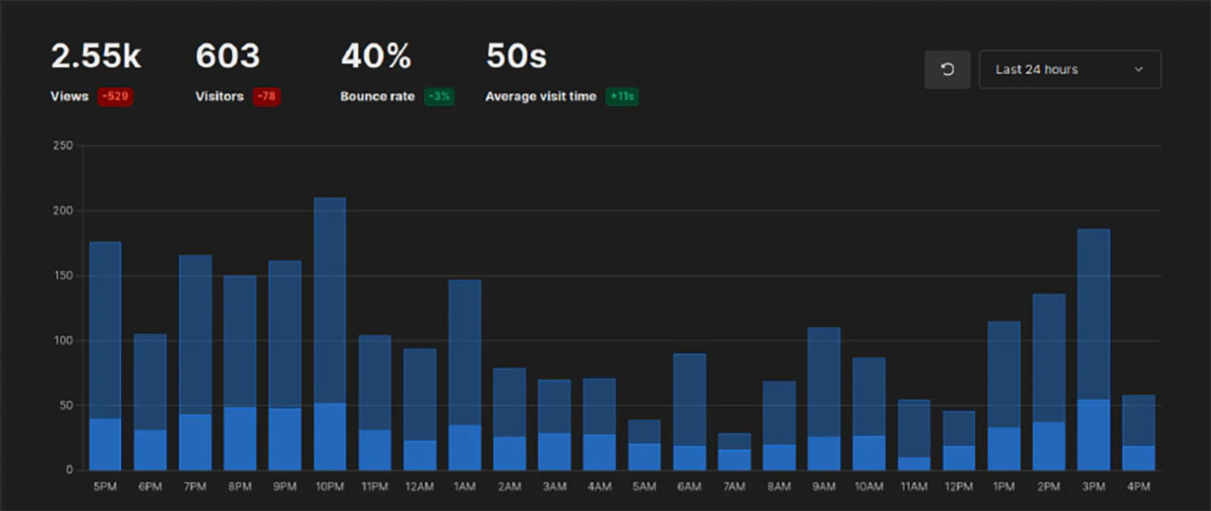
Task: Select the 3PM bar in the chart
Action: click(1093, 349)
